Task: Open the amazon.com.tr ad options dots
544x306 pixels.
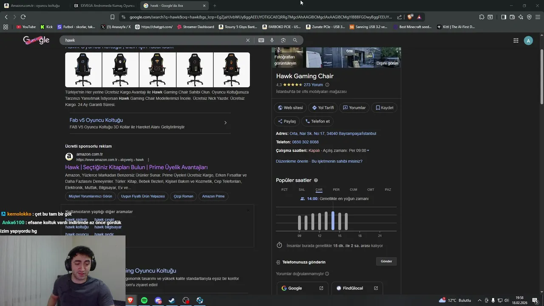Action: point(148,160)
